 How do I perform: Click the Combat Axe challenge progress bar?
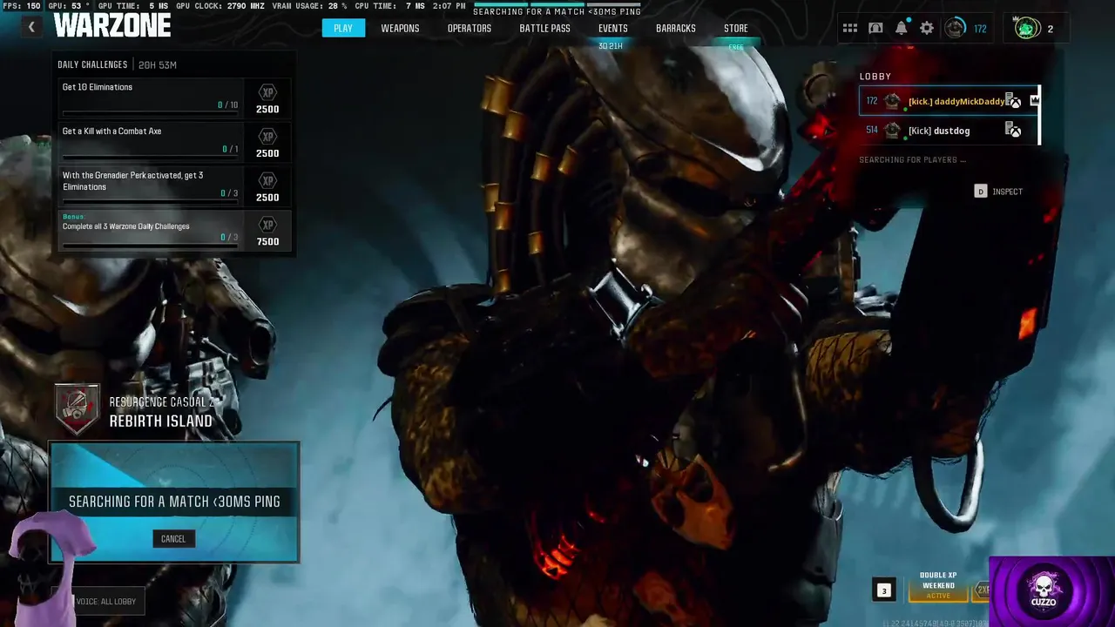(x=149, y=158)
